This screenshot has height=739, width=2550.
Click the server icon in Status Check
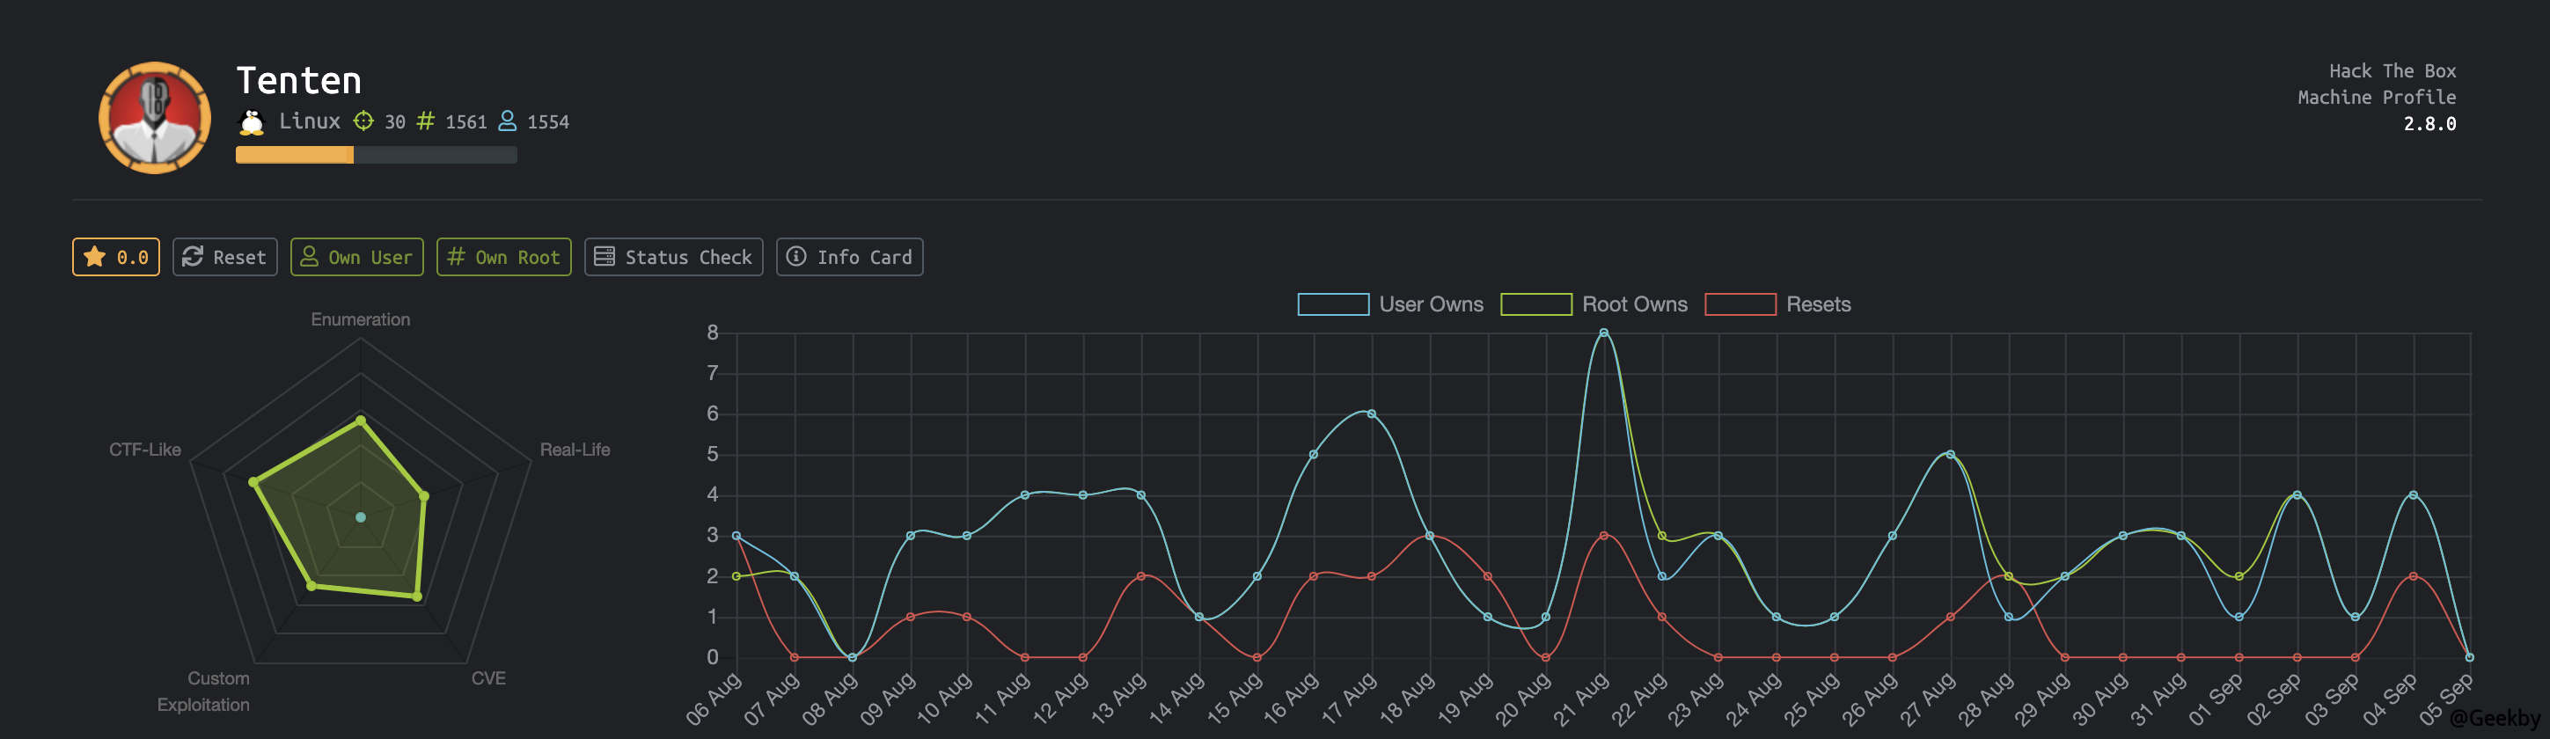click(604, 257)
